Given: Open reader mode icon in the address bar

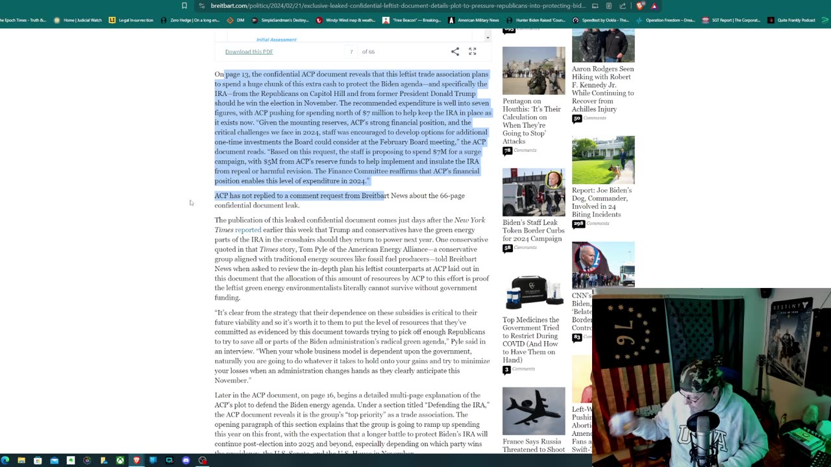Looking at the screenshot, I should click(x=608, y=6).
